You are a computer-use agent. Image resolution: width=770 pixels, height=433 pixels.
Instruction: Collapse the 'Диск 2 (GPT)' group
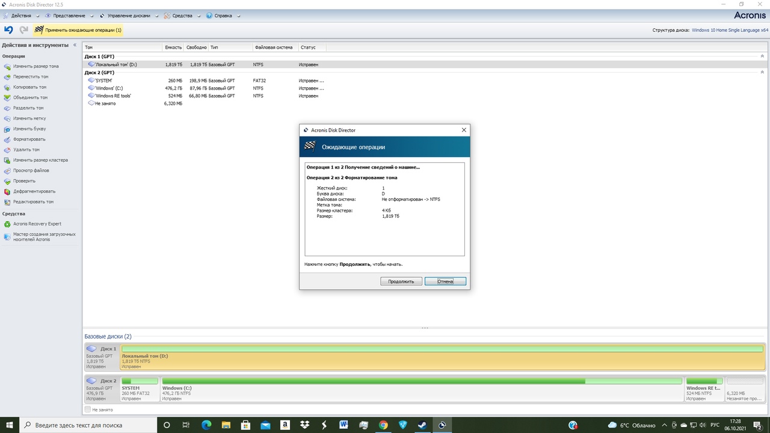click(x=762, y=73)
